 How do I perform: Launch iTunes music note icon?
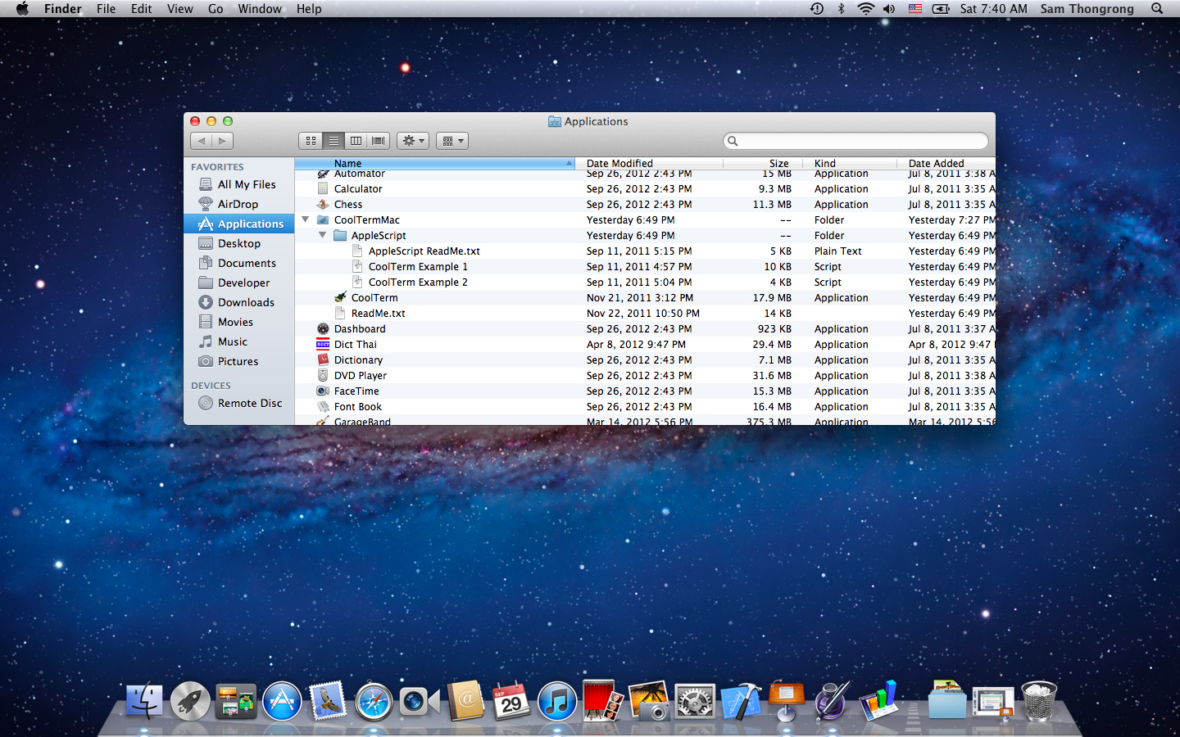(x=557, y=702)
